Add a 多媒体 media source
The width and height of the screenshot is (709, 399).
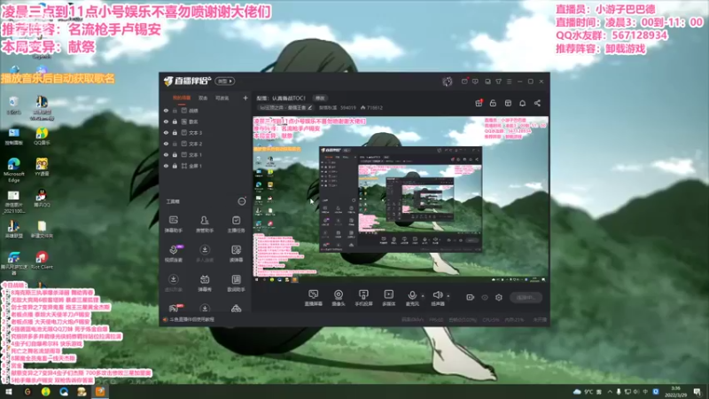click(x=388, y=298)
